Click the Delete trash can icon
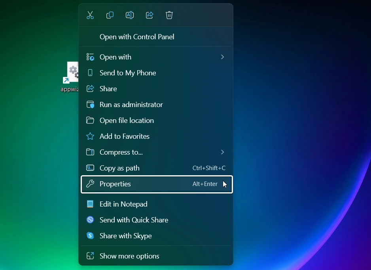This screenshot has width=371, height=270. (x=169, y=15)
